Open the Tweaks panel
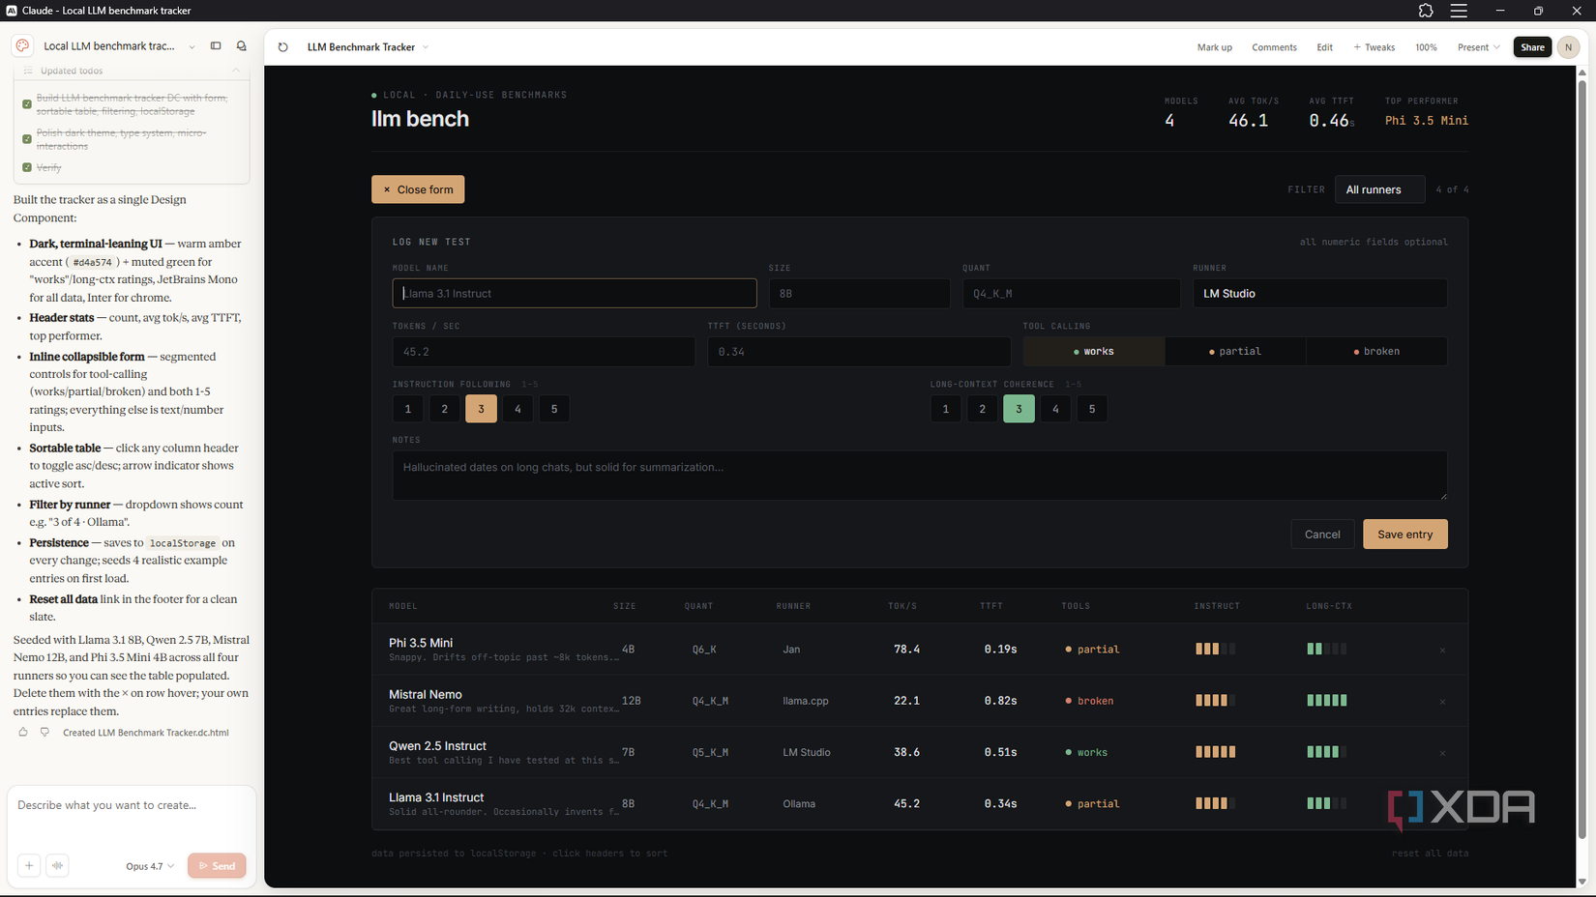The height and width of the screenshot is (897, 1596). pos(1374,47)
